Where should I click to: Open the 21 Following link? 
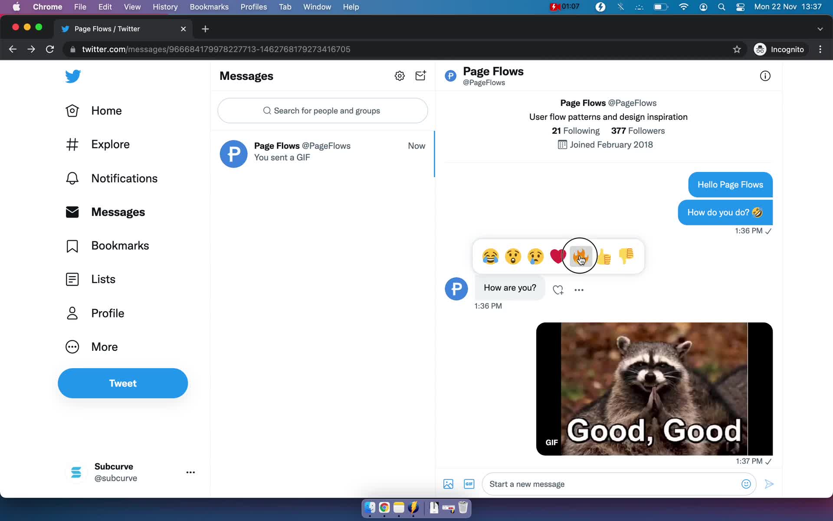[575, 131]
